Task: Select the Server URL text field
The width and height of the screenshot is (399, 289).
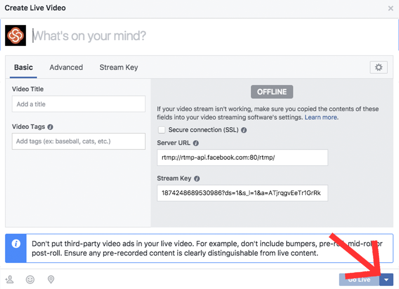Action: point(242,158)
